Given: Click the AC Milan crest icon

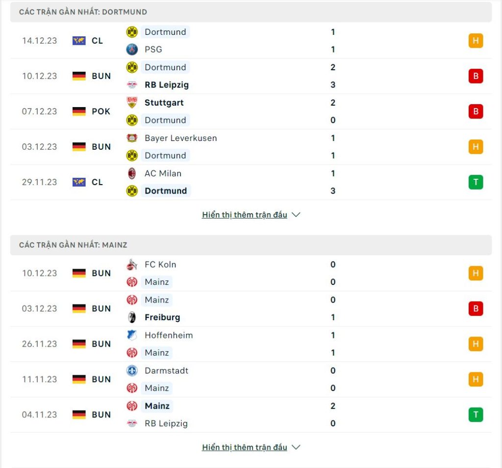Looking at the screenshot, I should point(132,173).
